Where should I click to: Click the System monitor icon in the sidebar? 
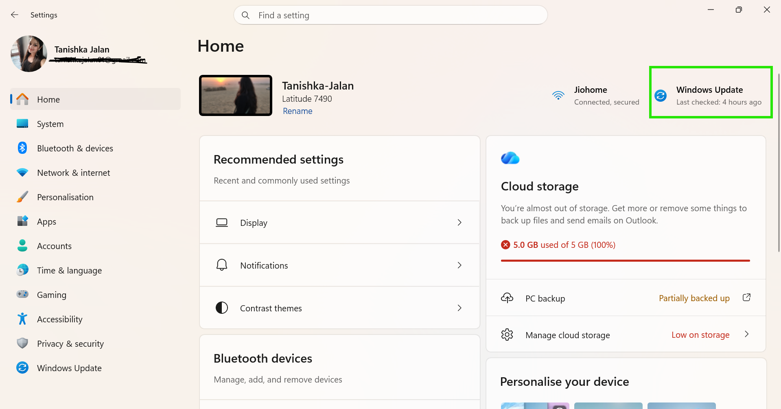[x=22, y=124]
